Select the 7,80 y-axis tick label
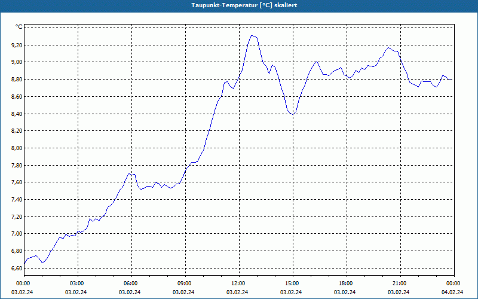Image resolution: width=478 pixels, height=299 pixels. tap(17, 165)
